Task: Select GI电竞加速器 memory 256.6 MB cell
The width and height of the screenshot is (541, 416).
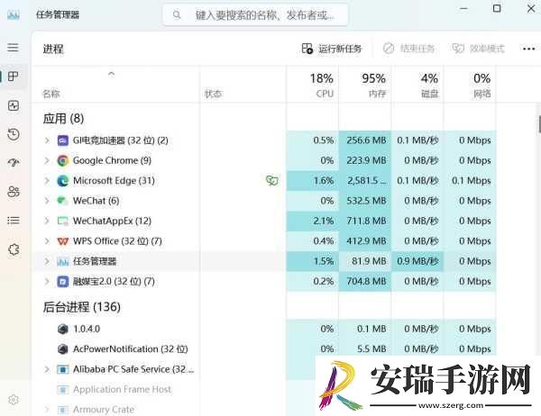Action: tap(366, 140)
